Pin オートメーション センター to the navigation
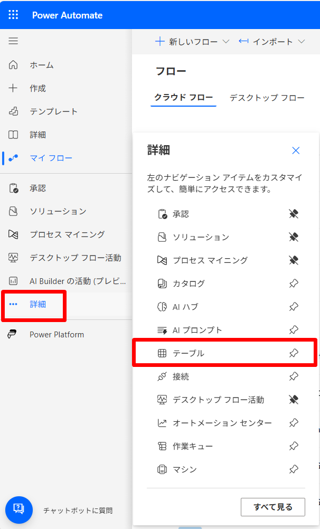The width and height of the screenshot is (320, 529). coord(294,423)
